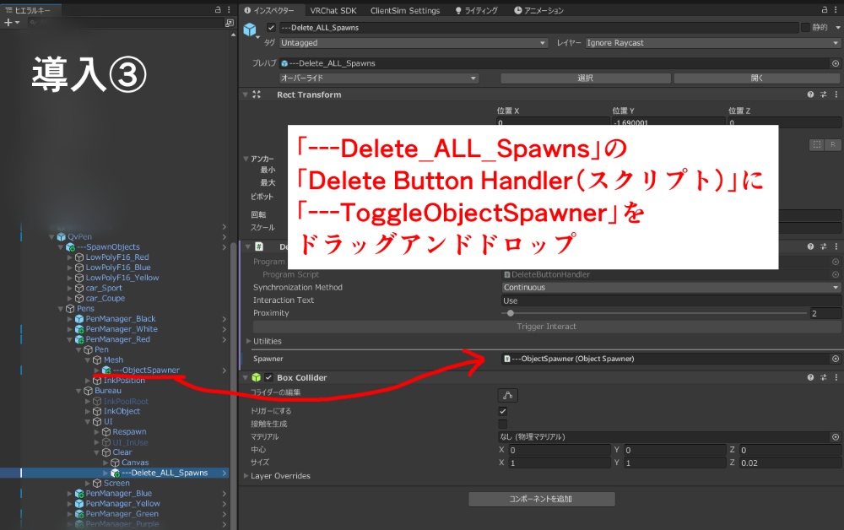
Task: Click the collider Size Z field
Action: click(789, 463)
